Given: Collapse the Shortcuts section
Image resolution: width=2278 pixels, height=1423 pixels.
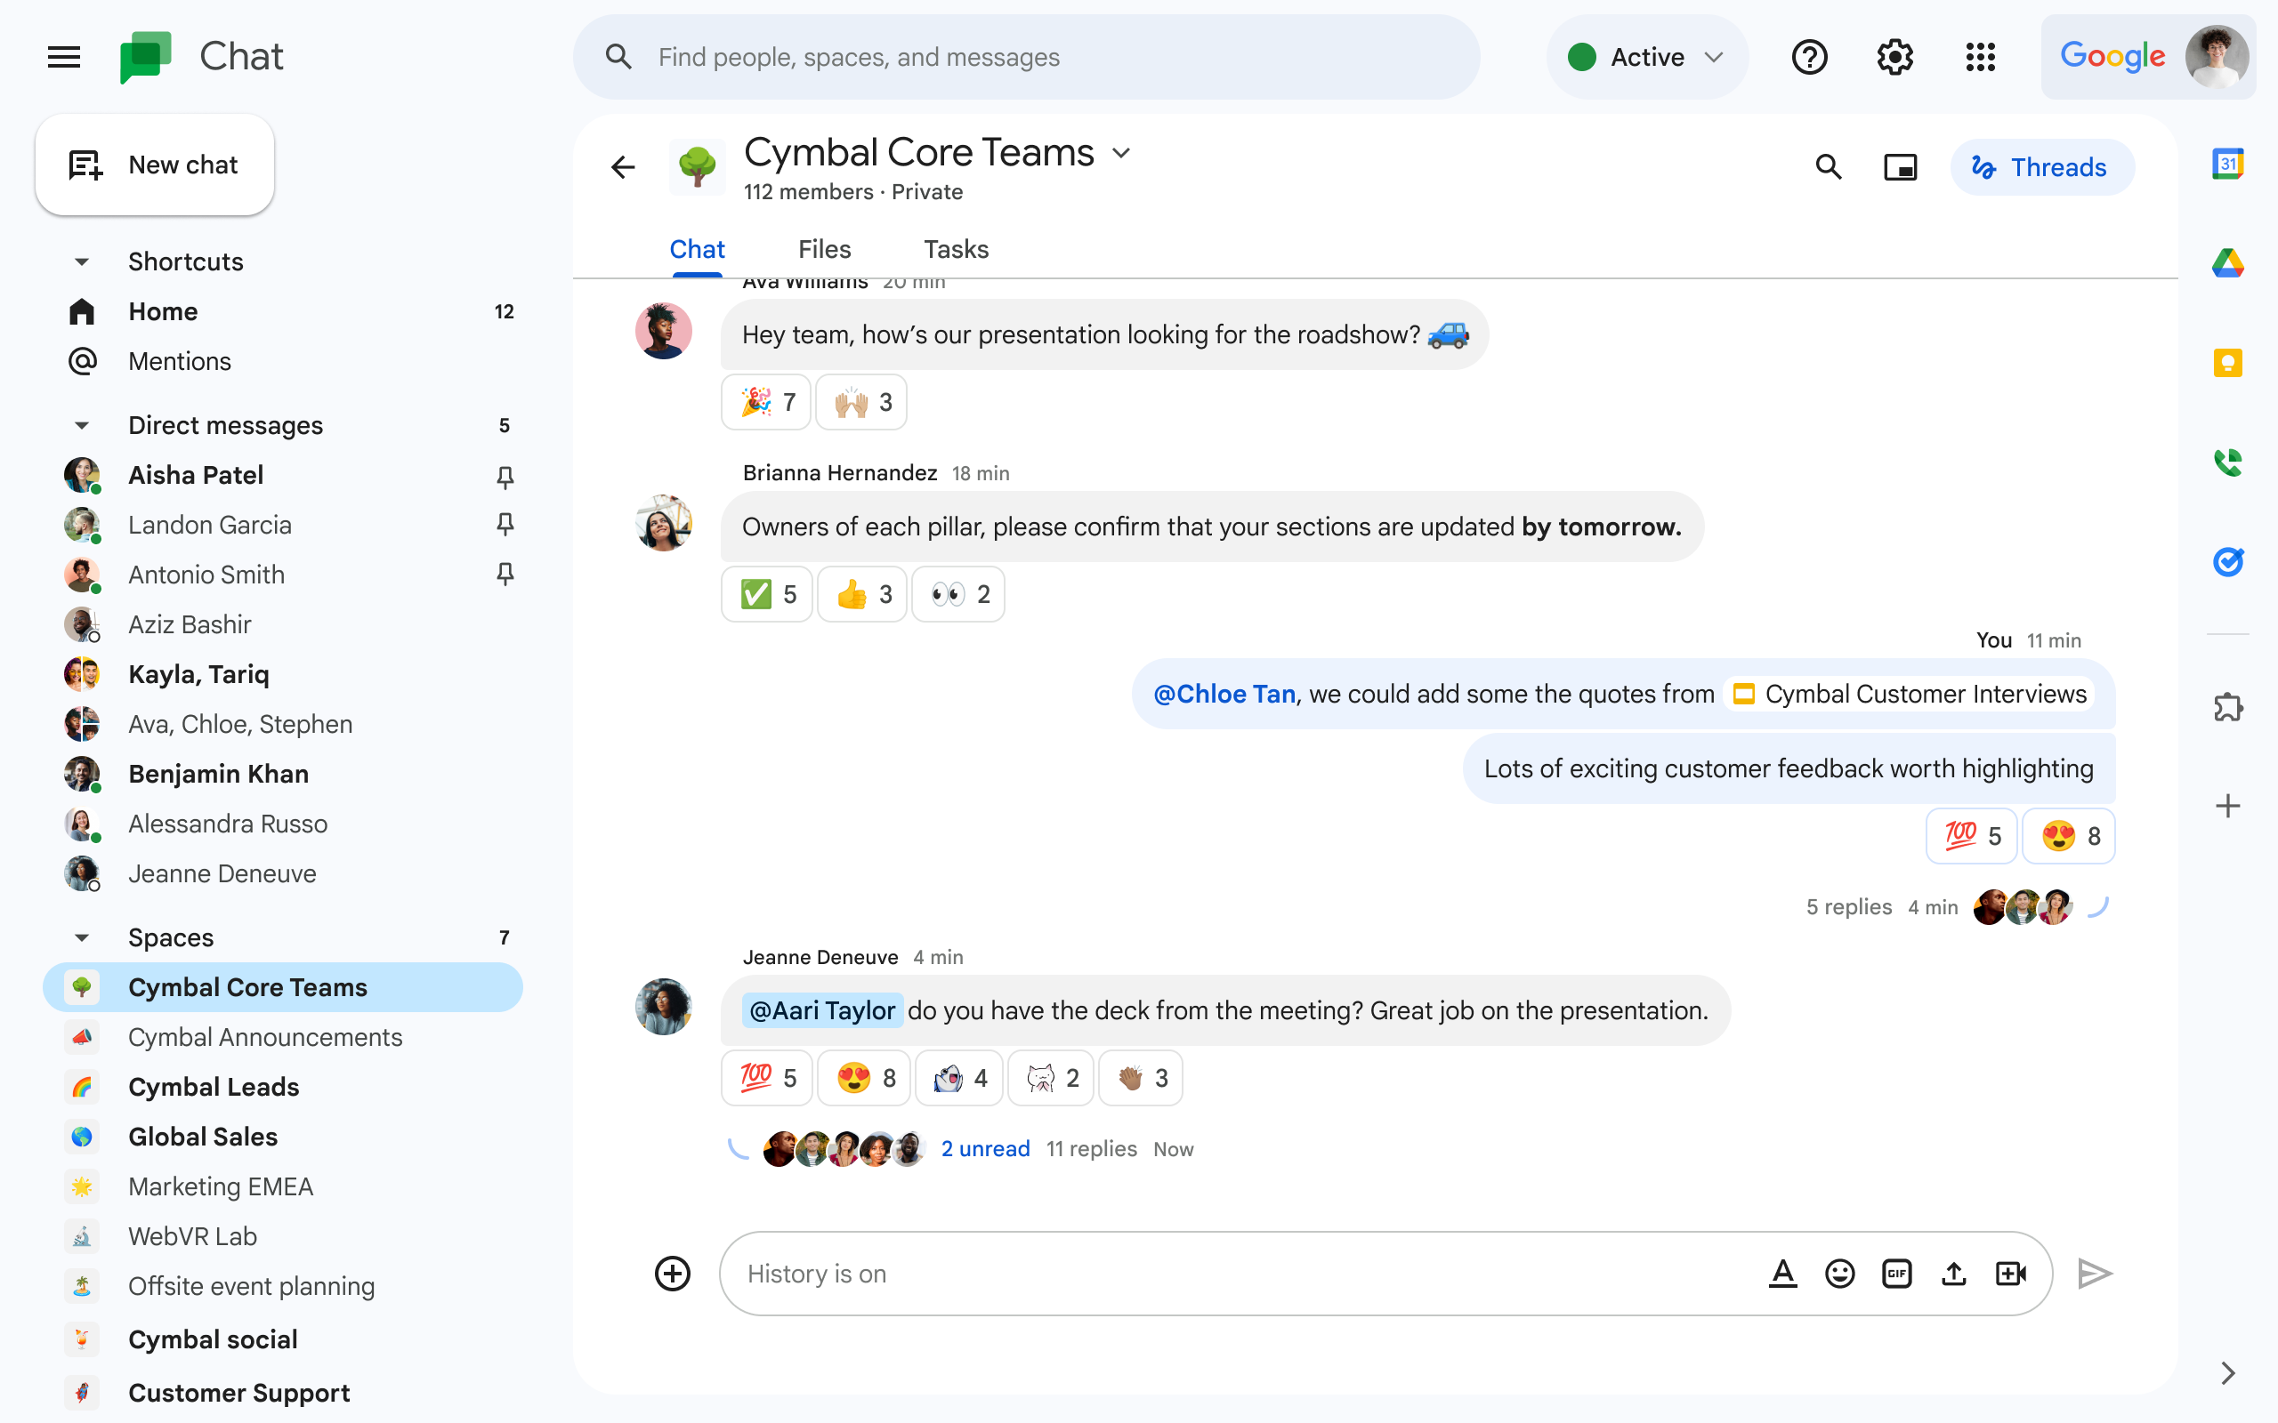Looking at the screenshot, I should click(x=78, y=261).
